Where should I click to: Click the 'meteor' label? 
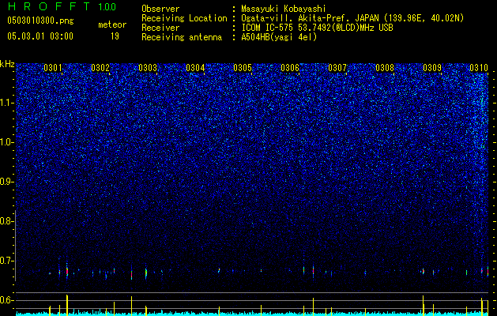pos(112,24)
